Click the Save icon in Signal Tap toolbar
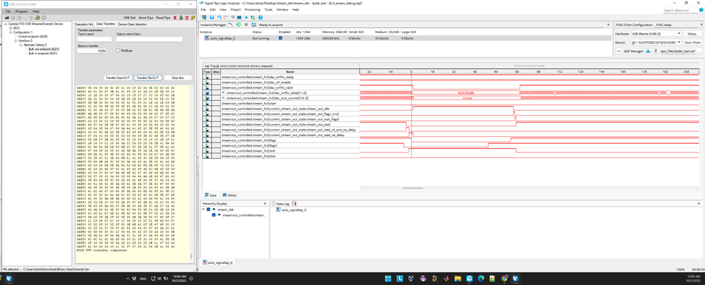Image resolution: width=705 pixels, height=285 pixels. (212, 17)
